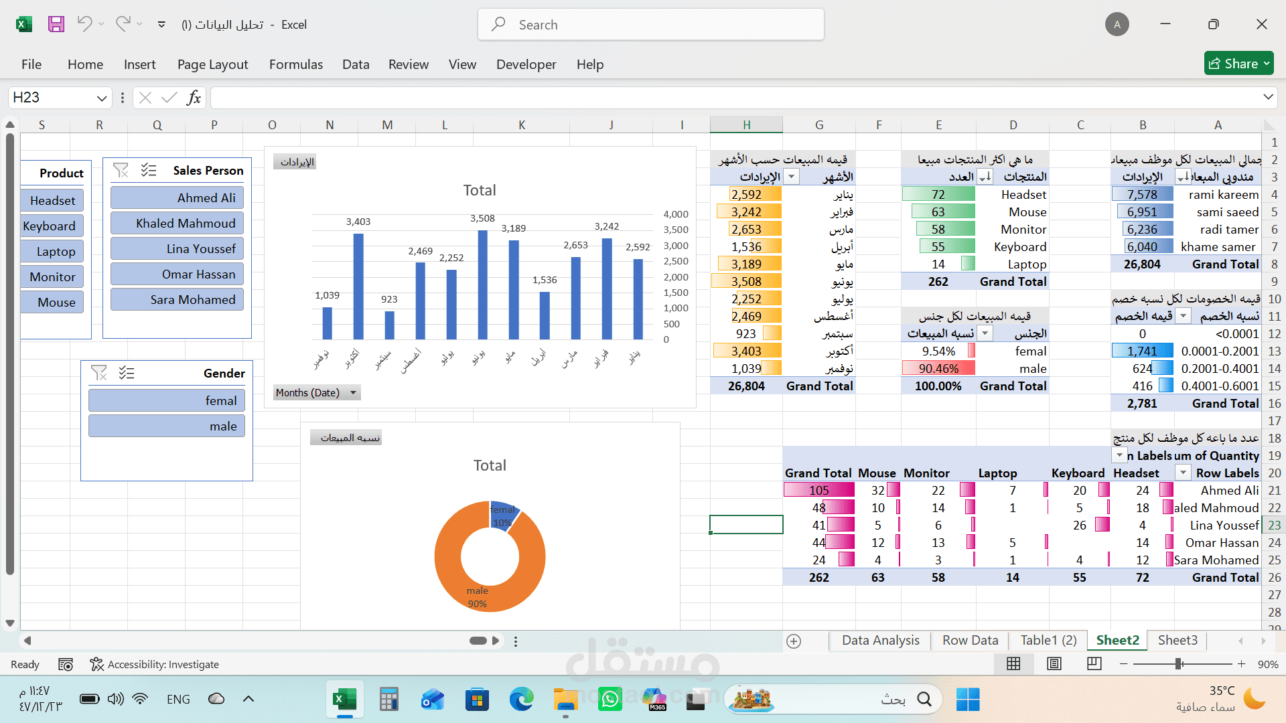Enable multi-select on Gender slicer
The height and width of the screenshot is (723, 1286).
coord(127,373)
